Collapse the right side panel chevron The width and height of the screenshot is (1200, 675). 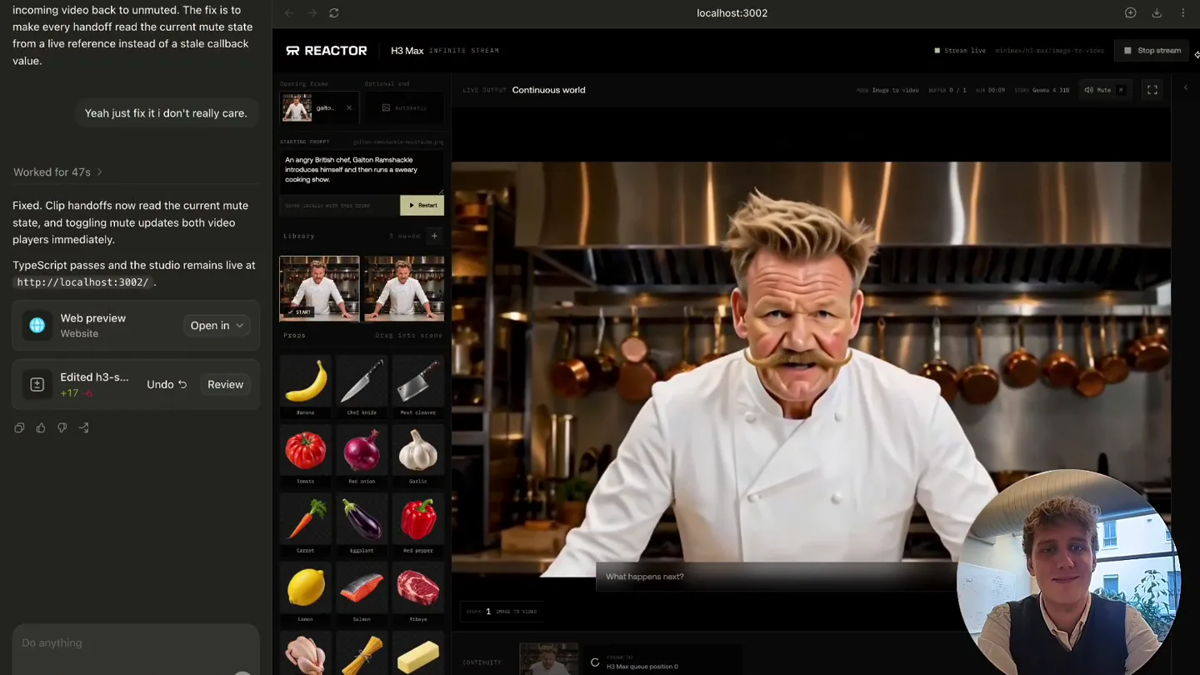point(1186,87)
